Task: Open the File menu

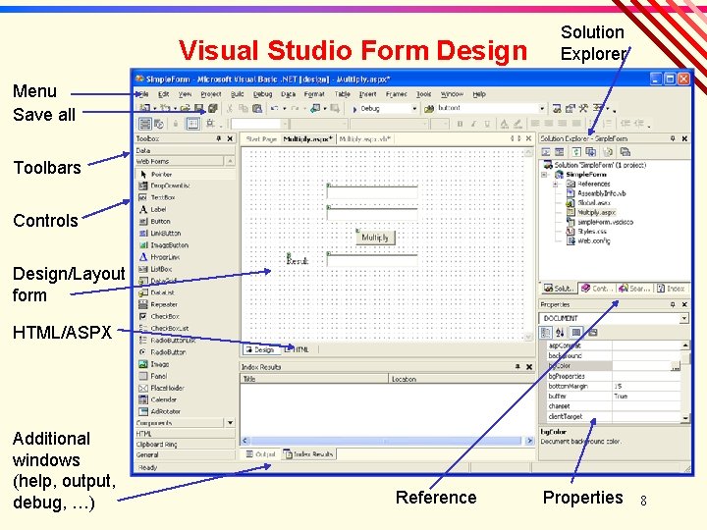Action: click(142, 94)
